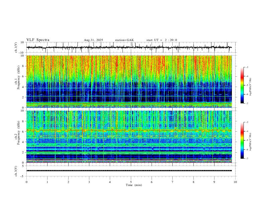Click time axis tick label "1"
The width and height of the screenshot is (265, 204).
click(47, 182)
